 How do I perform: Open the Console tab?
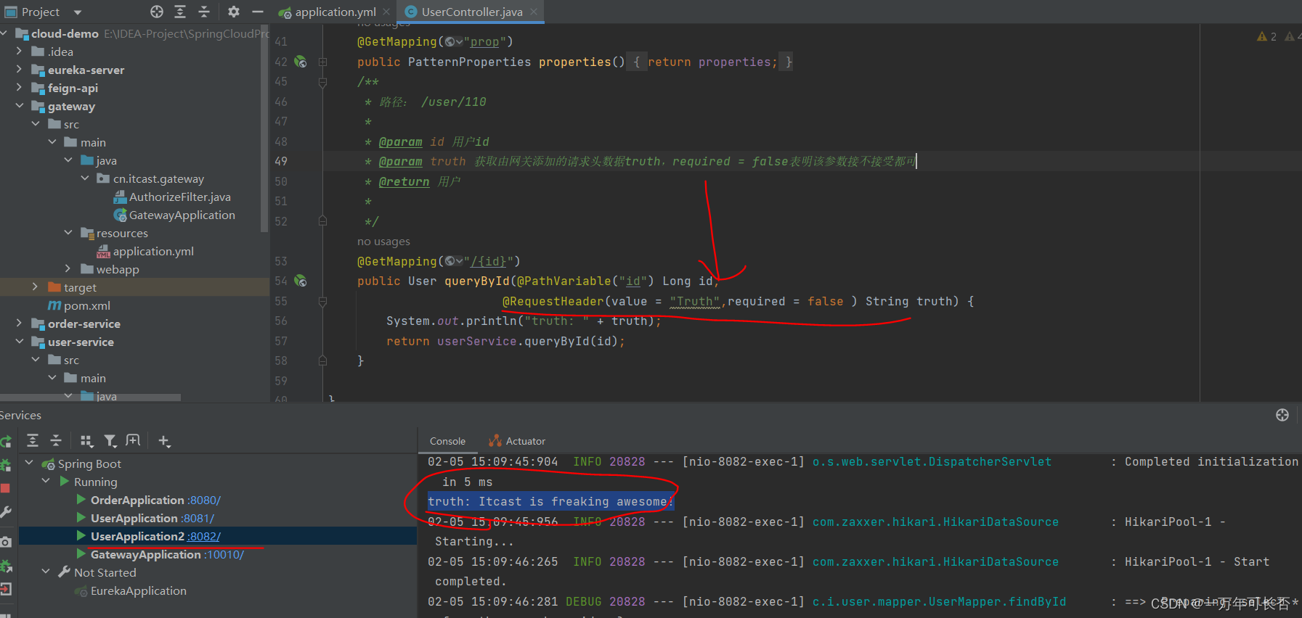pos(447,441)
